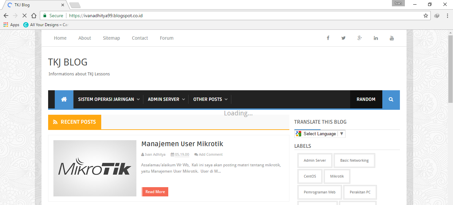
Task: Open the Sitemap menu link
Action: click(x=112, y=38)
